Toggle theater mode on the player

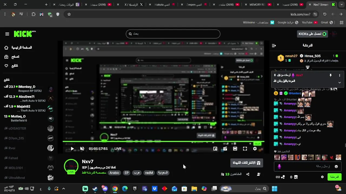click(235, 149)
